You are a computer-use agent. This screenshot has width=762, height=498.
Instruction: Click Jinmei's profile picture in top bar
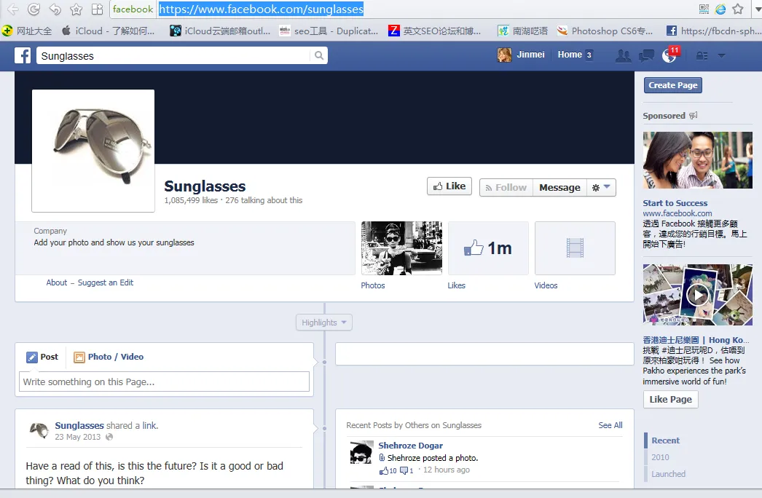(x=504, y=55)
